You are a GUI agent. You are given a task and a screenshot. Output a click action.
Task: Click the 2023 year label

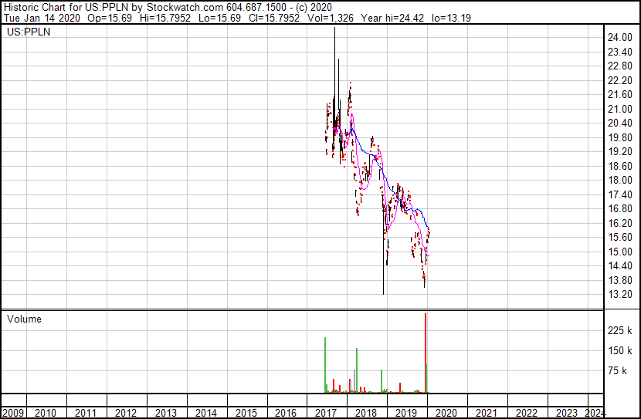coord(567,413)
